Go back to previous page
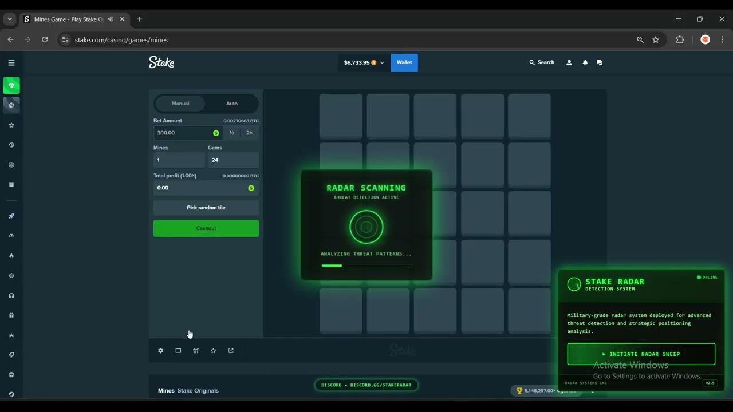Image resolution: width=733 pixels, height=412 pixels. [x=10, y=39]
